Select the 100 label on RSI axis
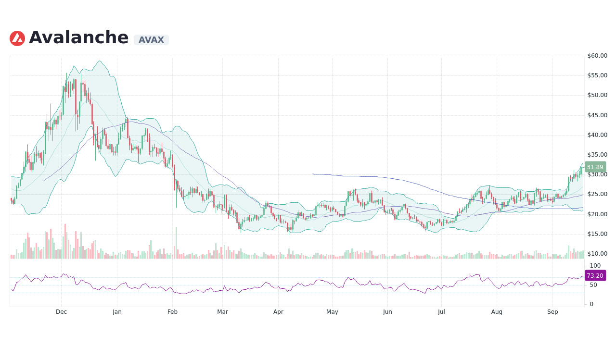The height and width of the screenshot is (346, 616). point(596,266)
